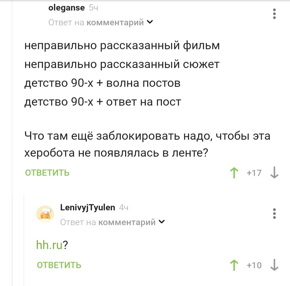Open the oleganse user profile
Viewport: 290px width, 286px height.
tap(67, 8)
